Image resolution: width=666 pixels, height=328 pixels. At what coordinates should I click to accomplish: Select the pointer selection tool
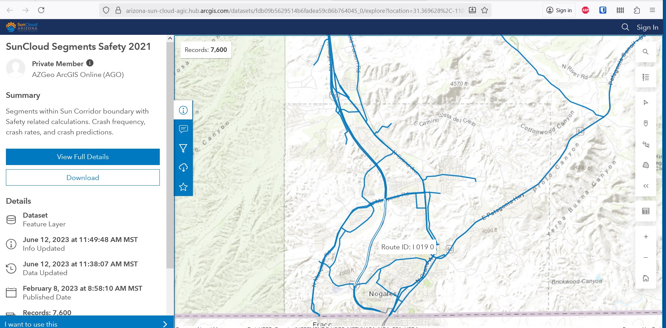645,102
